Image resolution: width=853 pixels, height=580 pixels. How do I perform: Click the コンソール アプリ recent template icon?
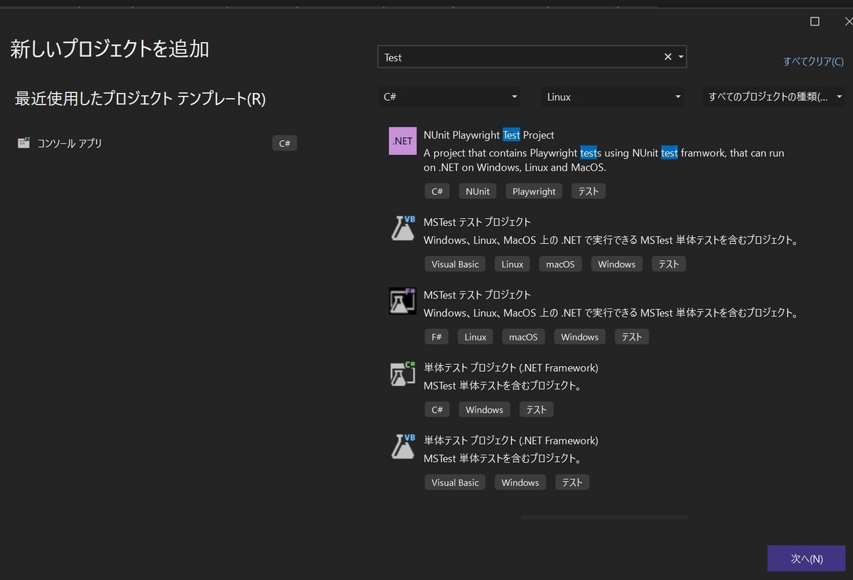(24, 143)
